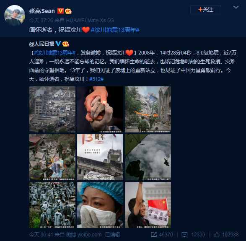Open the #512# hashtag link
The width and height of the screenshot is (246, 241).
96,79
